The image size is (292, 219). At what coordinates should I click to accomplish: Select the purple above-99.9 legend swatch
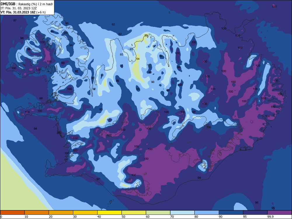pos(279,213)
